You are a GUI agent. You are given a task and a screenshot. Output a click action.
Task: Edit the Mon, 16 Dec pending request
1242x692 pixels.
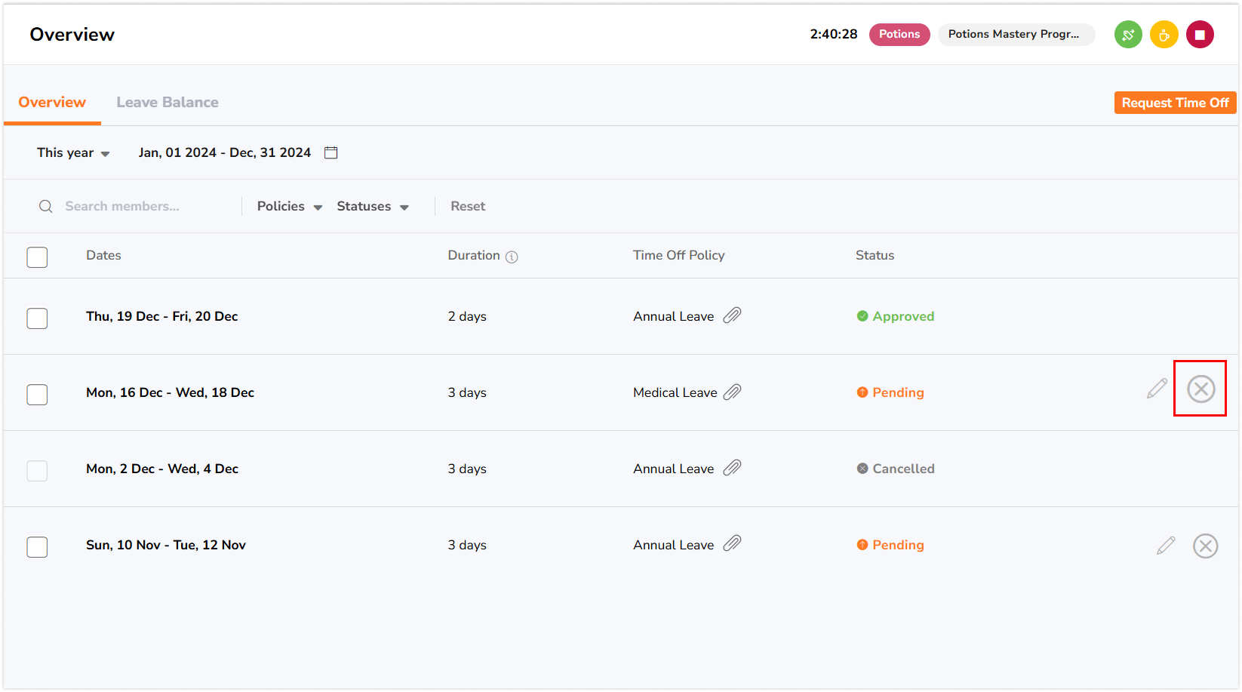point(1157,389)
